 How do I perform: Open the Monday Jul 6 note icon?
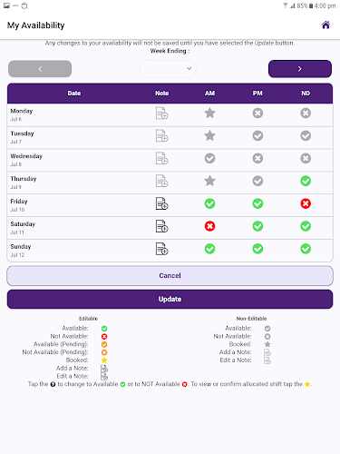(x=162, y=113)
